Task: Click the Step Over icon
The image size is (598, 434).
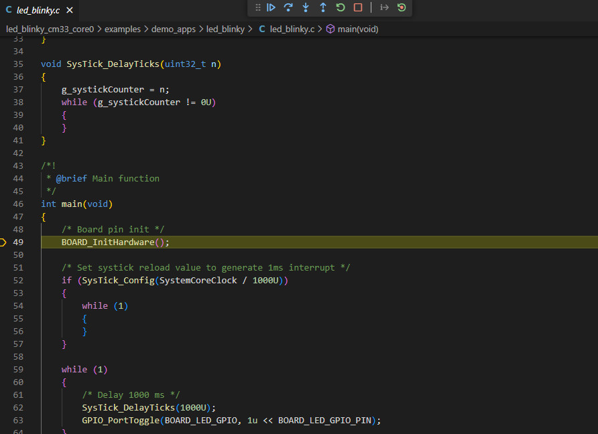Action: (x=288, y=7)
